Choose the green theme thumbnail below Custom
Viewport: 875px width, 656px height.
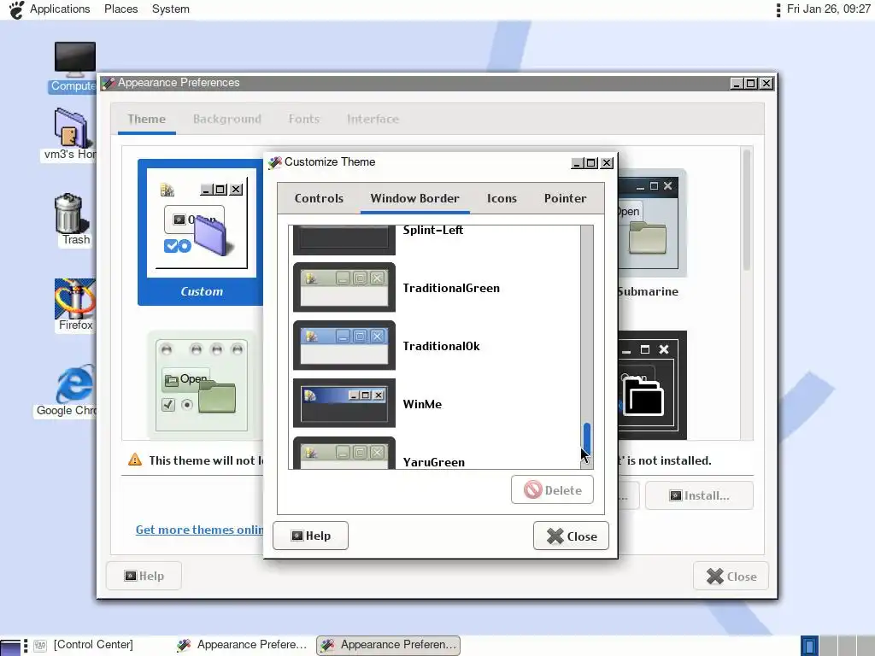[x=201, y=385]
